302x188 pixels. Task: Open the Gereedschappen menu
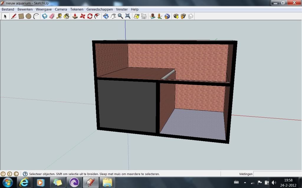tap(99, 9)
